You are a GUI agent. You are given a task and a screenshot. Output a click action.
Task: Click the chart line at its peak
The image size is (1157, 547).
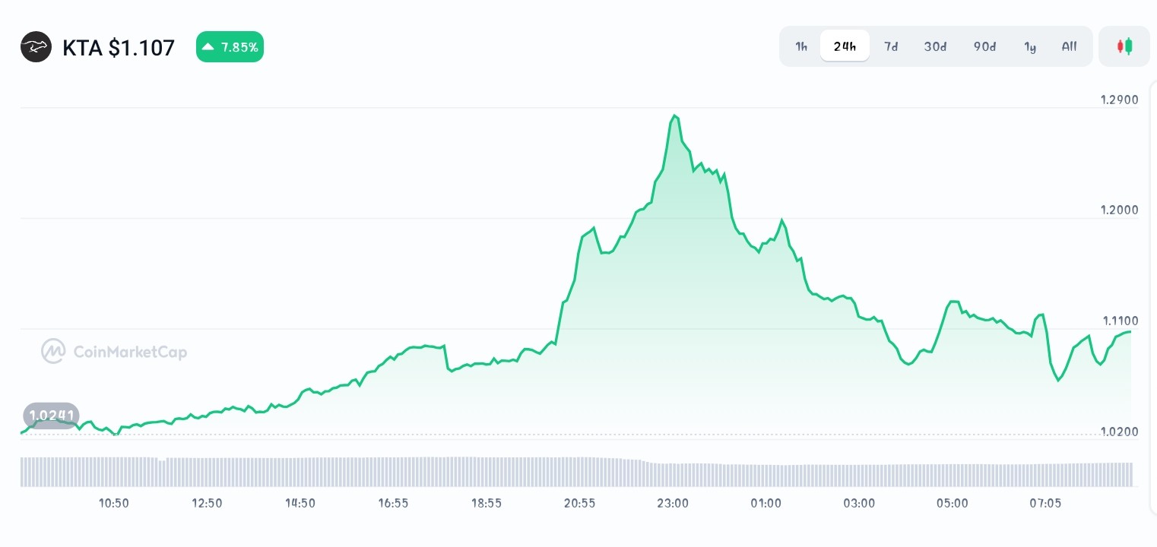(675, 114)
